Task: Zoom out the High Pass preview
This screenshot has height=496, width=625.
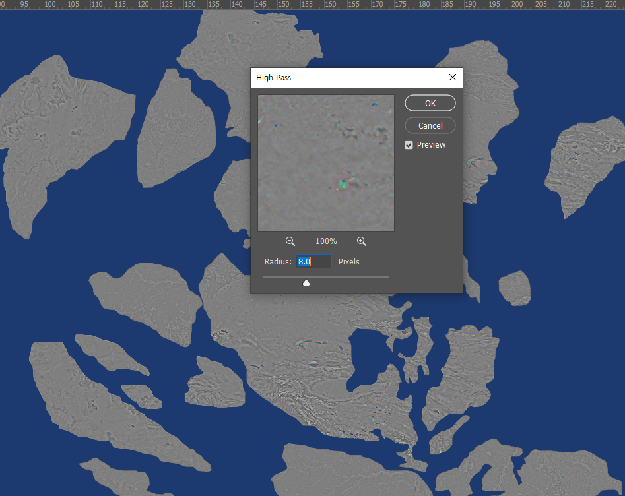Action: (x=290, y=241)
